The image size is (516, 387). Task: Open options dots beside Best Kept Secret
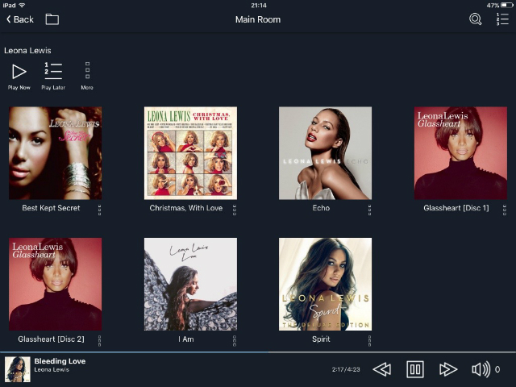click(x=99, y=210)
